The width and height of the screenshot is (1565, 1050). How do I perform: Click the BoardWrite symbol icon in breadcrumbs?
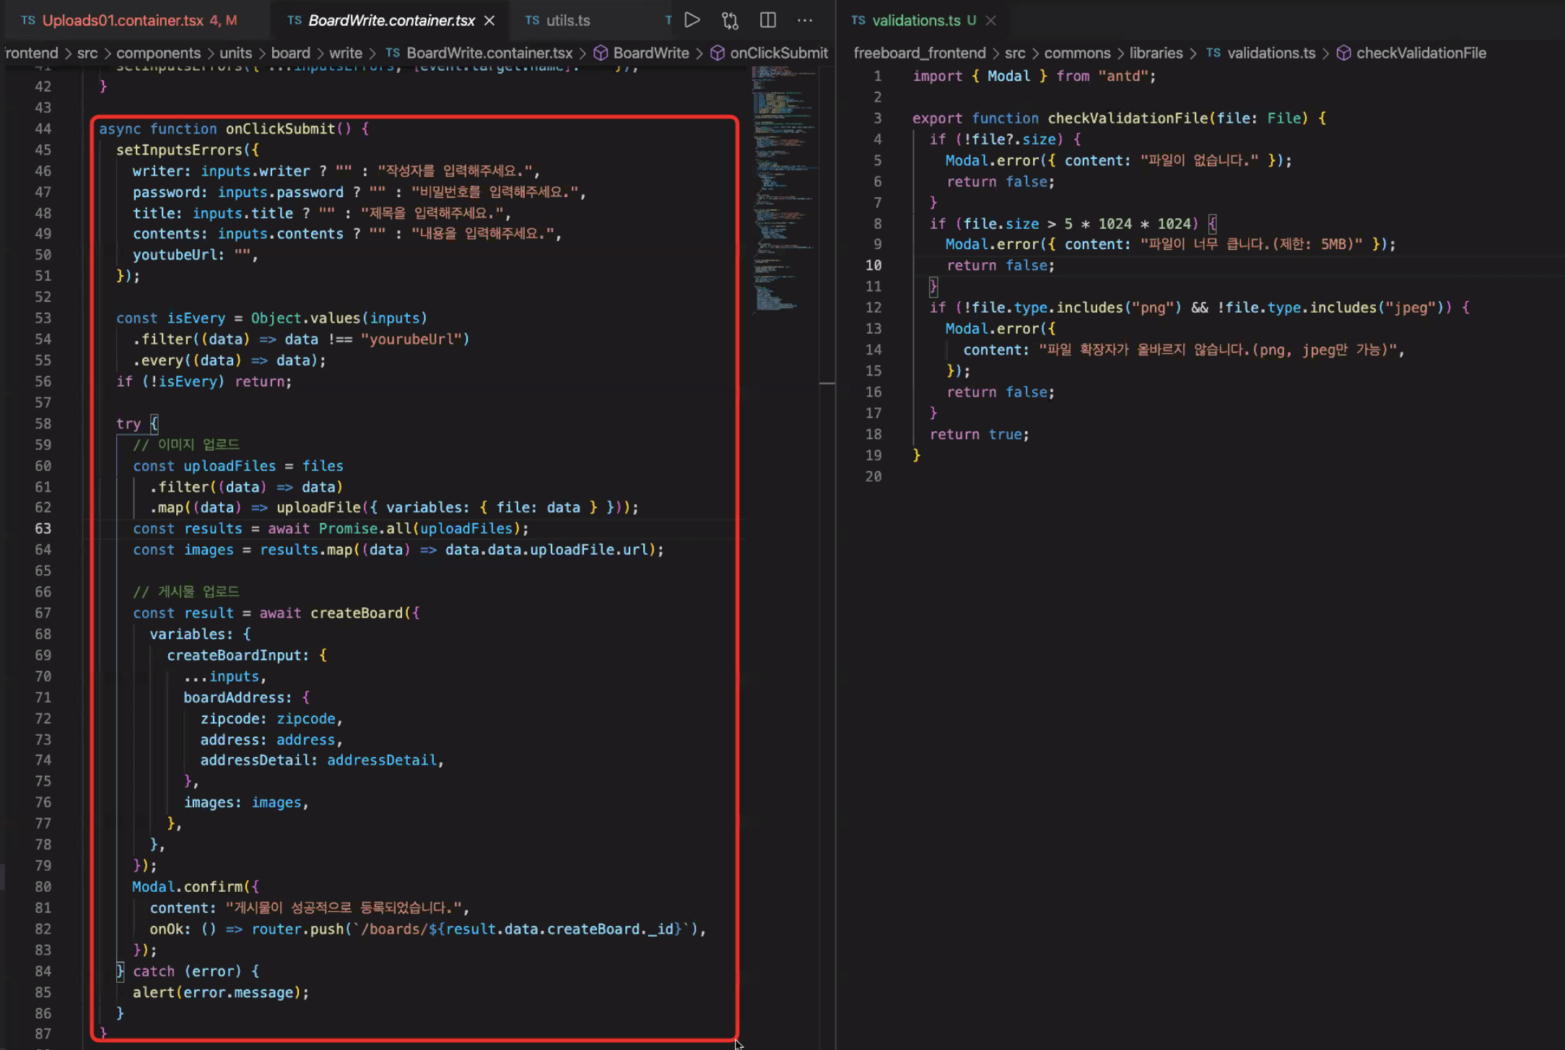pyautogui.click(x=601, y=53)
